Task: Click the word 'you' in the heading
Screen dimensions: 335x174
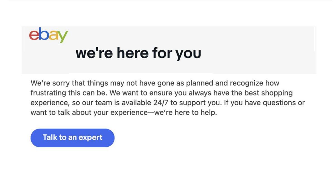Action: point(188,54)
